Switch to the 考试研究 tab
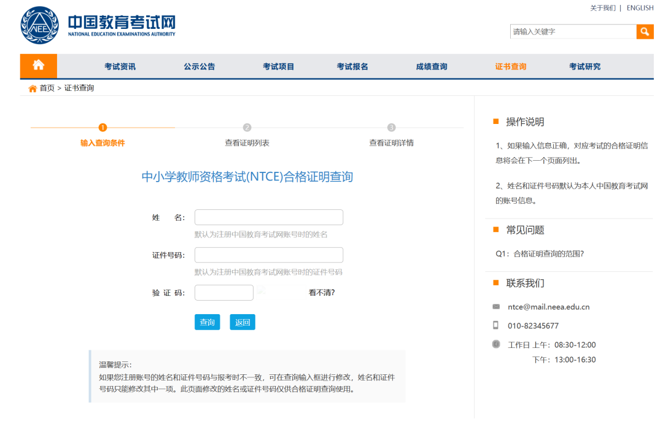Screen dimensions: 663x424 pos(584,66)
